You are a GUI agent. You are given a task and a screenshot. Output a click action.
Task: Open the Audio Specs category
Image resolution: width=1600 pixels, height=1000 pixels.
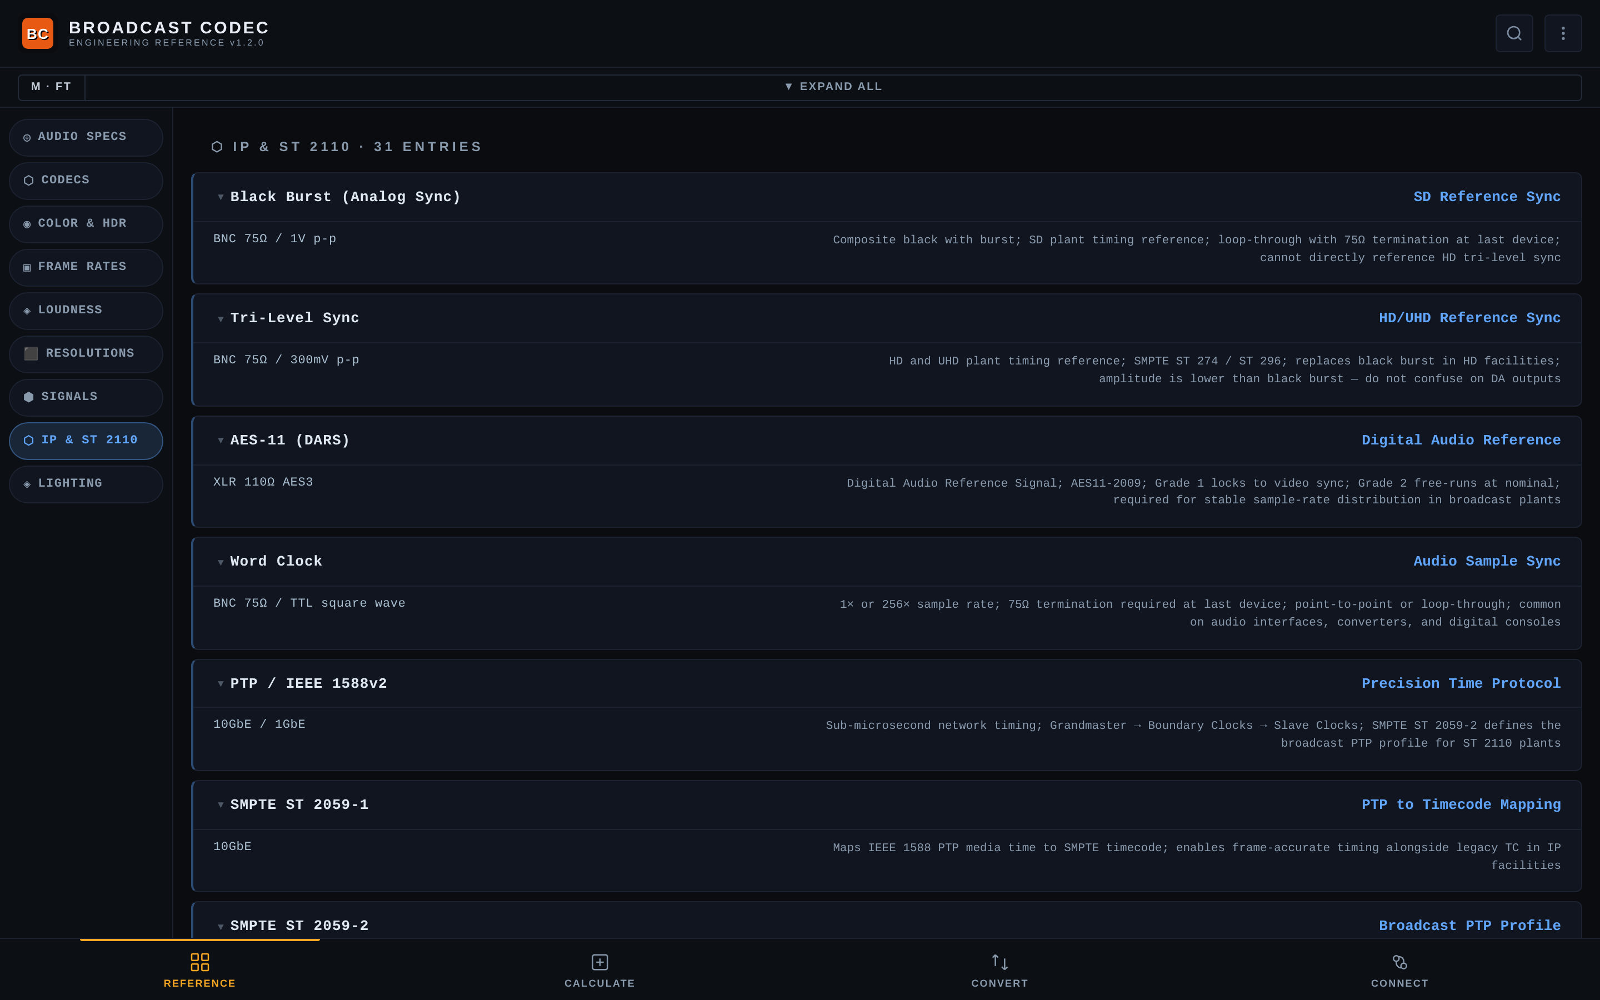point(86,138)
